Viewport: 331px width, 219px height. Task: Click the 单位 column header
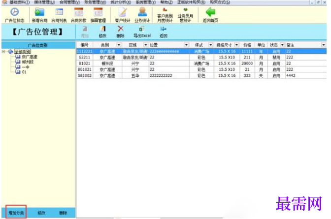(x=261, y=45)
